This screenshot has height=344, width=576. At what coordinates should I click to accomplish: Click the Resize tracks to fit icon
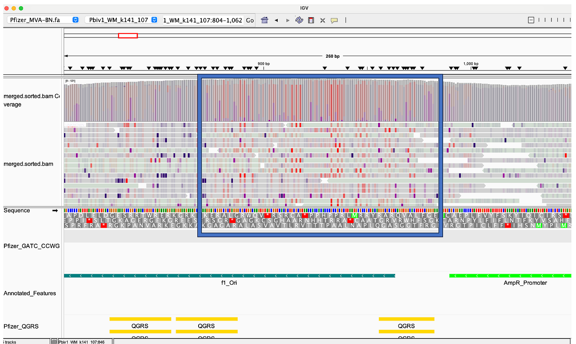point(322,20)
